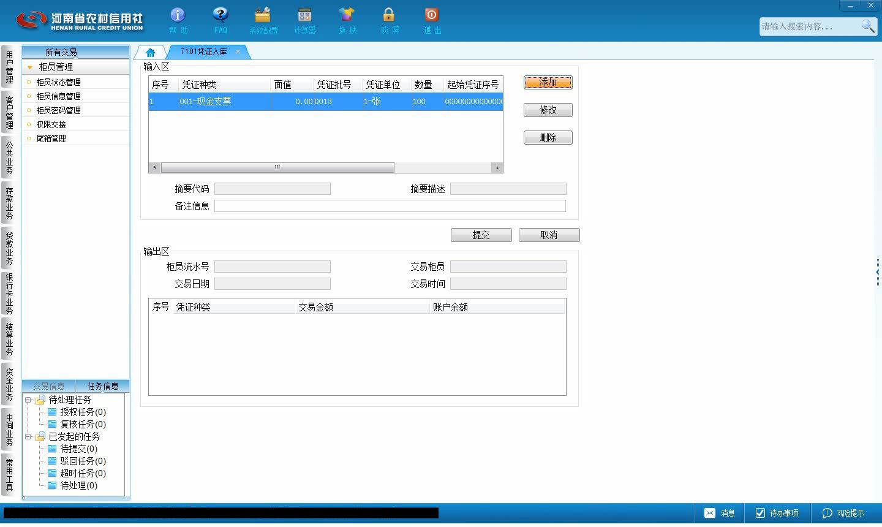Expand the right side panel arrow

pyautogui.click(x=878, y=272)
